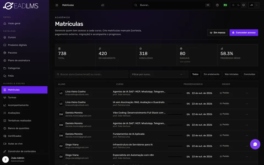Open the JA user account dropdown
Image resolution: width=264 pixels, height=165 pixels.
tap(254, 5)
